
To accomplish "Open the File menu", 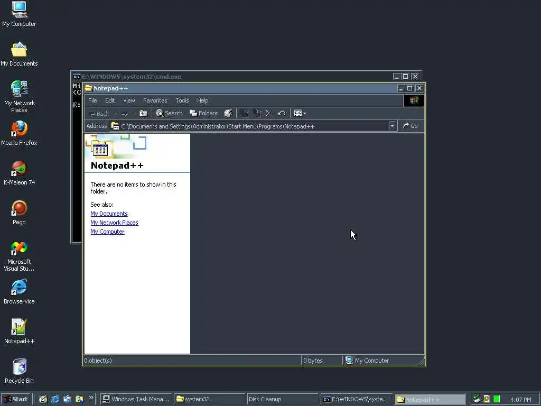I will [92, 100].
